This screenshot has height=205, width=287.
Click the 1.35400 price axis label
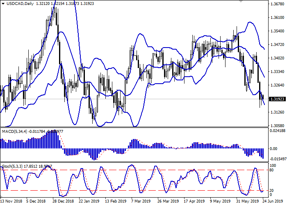point(275,31)
